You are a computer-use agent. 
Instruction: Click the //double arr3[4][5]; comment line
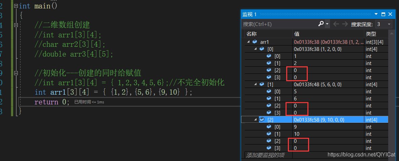[x=74, y=54]
